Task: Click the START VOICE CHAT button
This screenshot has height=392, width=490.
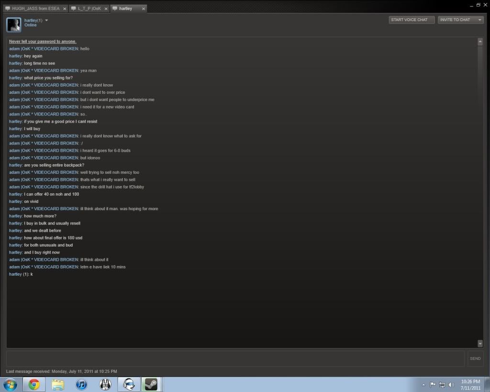Action: click(x=412, y=20)
